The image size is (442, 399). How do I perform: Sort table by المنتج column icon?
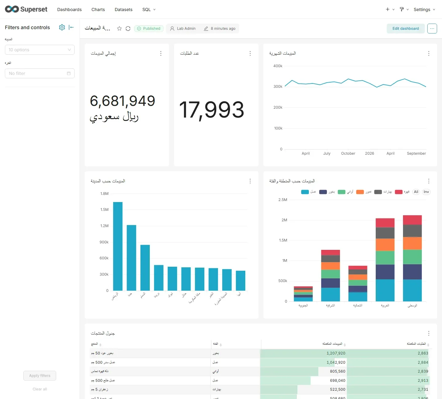[x=100, y=345]
